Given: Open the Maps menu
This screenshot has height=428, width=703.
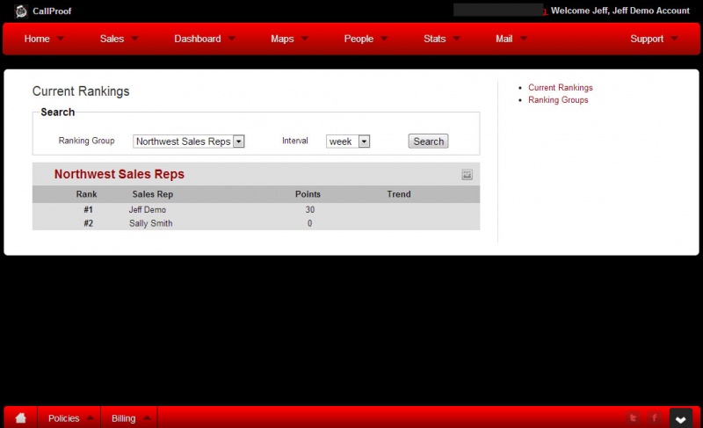Looking at the screenshot, I should 288,39.
